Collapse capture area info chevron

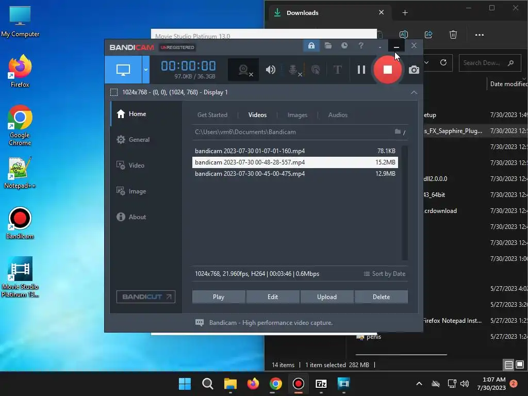(414, 92)
